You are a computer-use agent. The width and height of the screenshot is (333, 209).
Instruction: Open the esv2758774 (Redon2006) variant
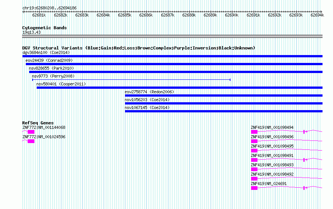tap(224, 96)
